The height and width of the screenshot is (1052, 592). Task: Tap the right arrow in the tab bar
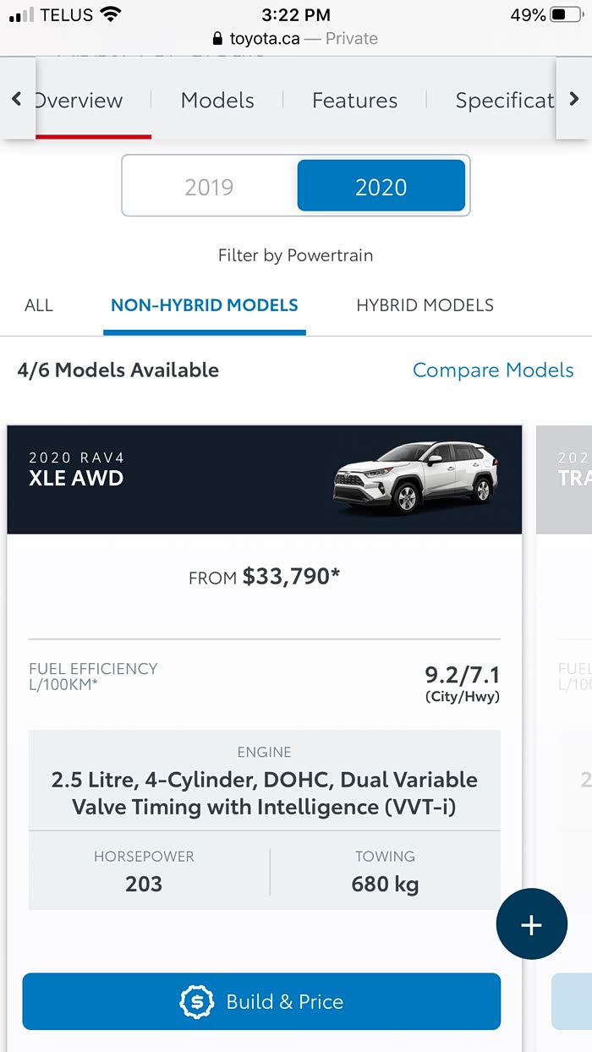[x=574, y=100]
